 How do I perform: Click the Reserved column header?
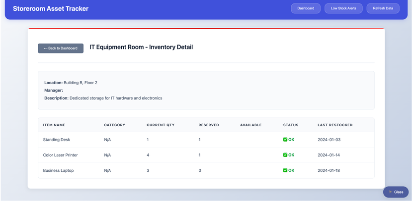[209, 125]
